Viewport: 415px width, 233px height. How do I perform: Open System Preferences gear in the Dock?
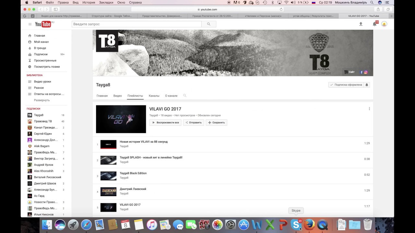click(x=231, y=224)
